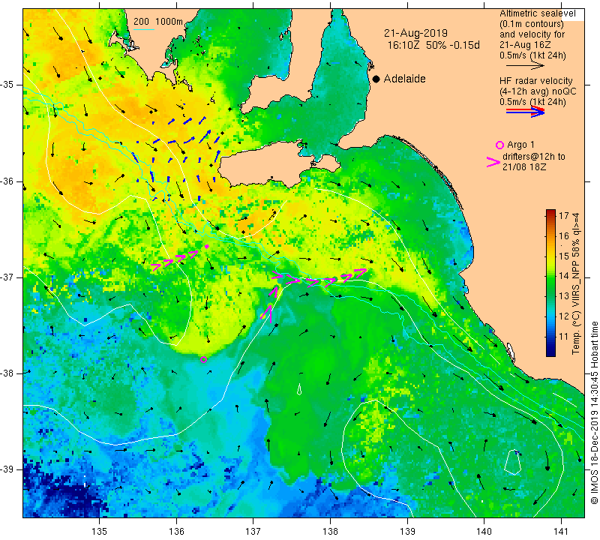This screenshot has height=540, width=600.
Task: Click longitude axis label 141
Action: coord(561,531)
